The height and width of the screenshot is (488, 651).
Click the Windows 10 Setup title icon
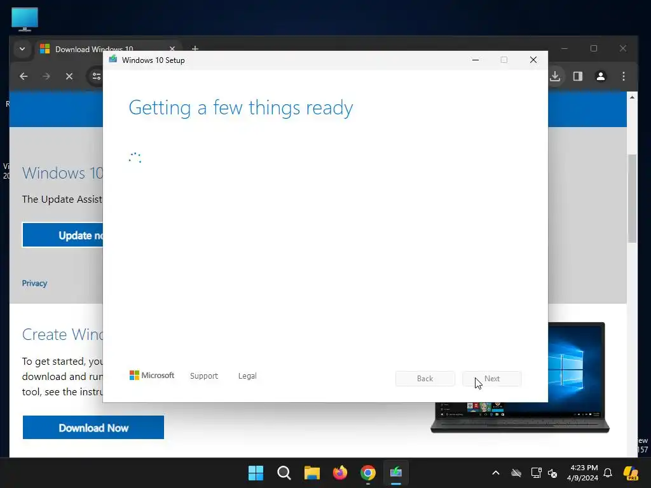(113, 60)
